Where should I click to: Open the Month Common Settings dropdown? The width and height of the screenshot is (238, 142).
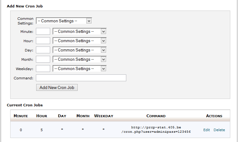tap(80, 59)
